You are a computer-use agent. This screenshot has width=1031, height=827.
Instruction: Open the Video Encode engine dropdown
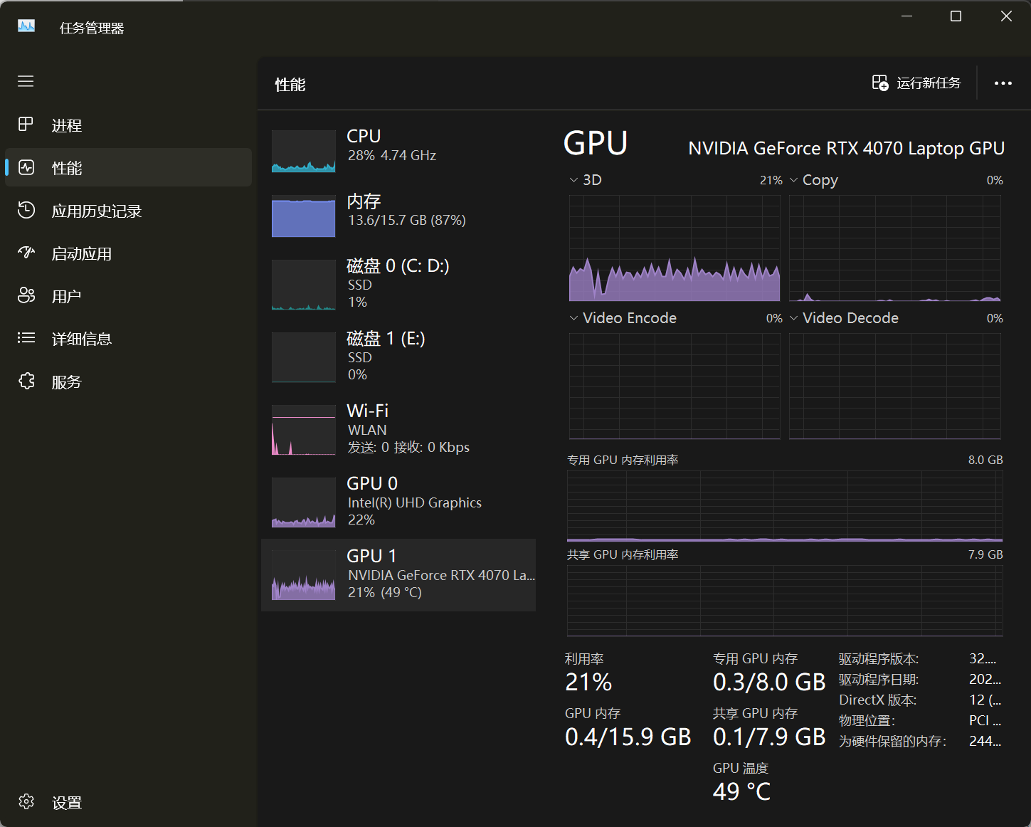coord(573,318)
